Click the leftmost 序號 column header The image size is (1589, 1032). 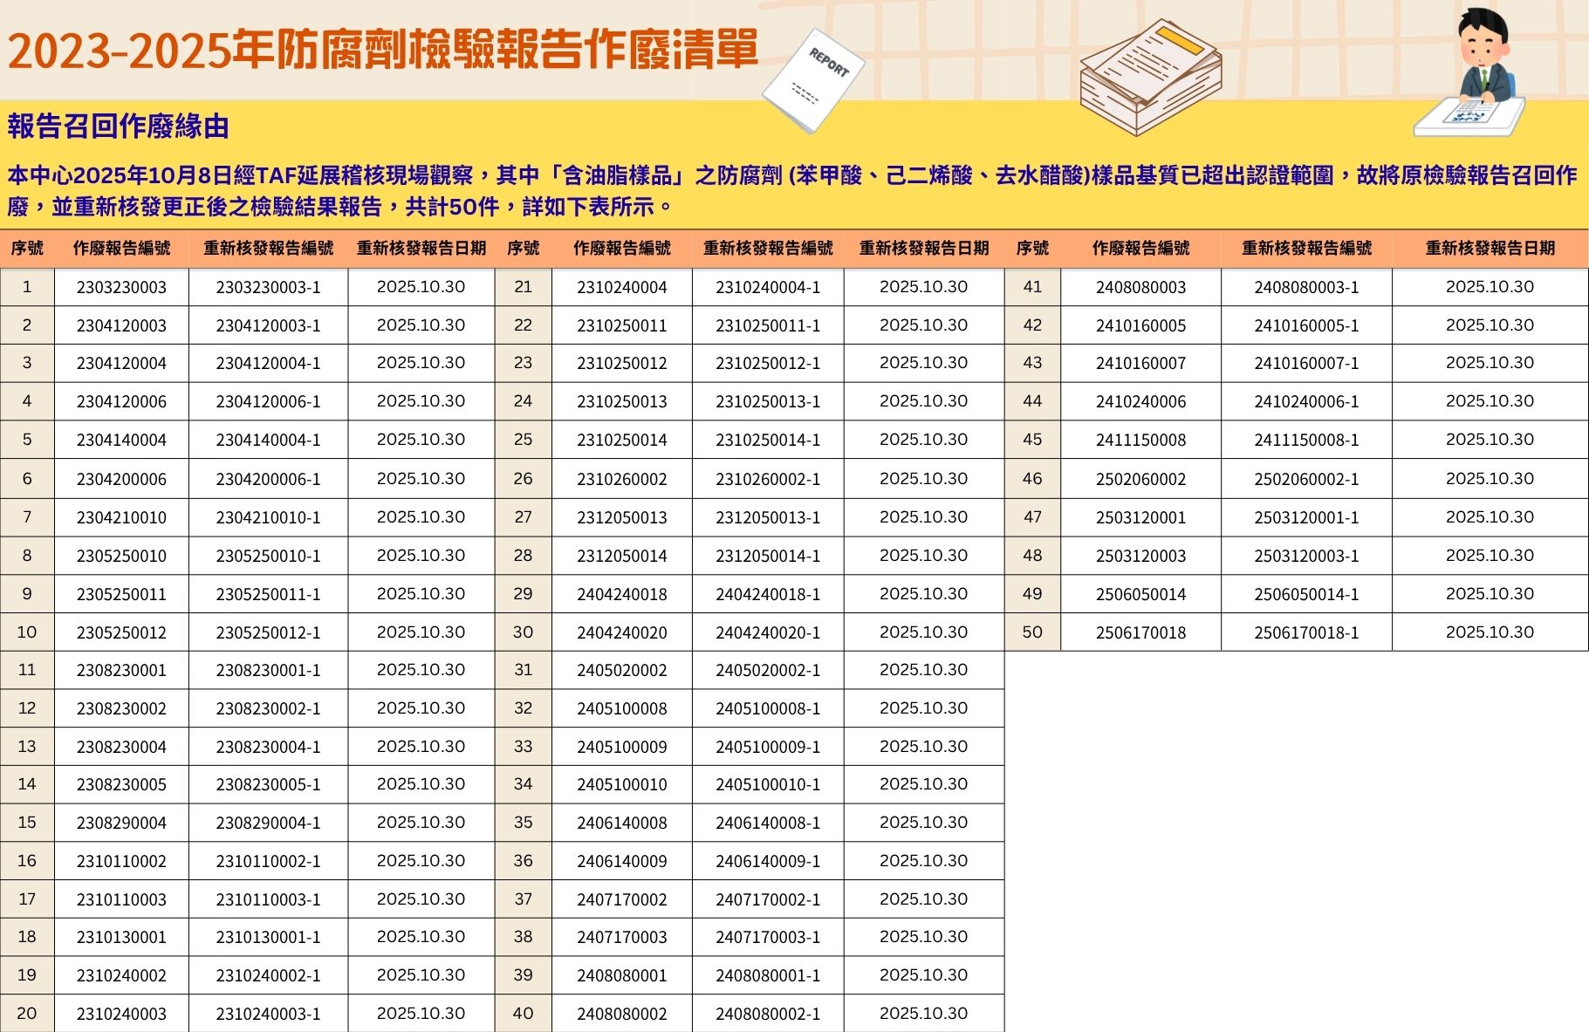point(27,249)
